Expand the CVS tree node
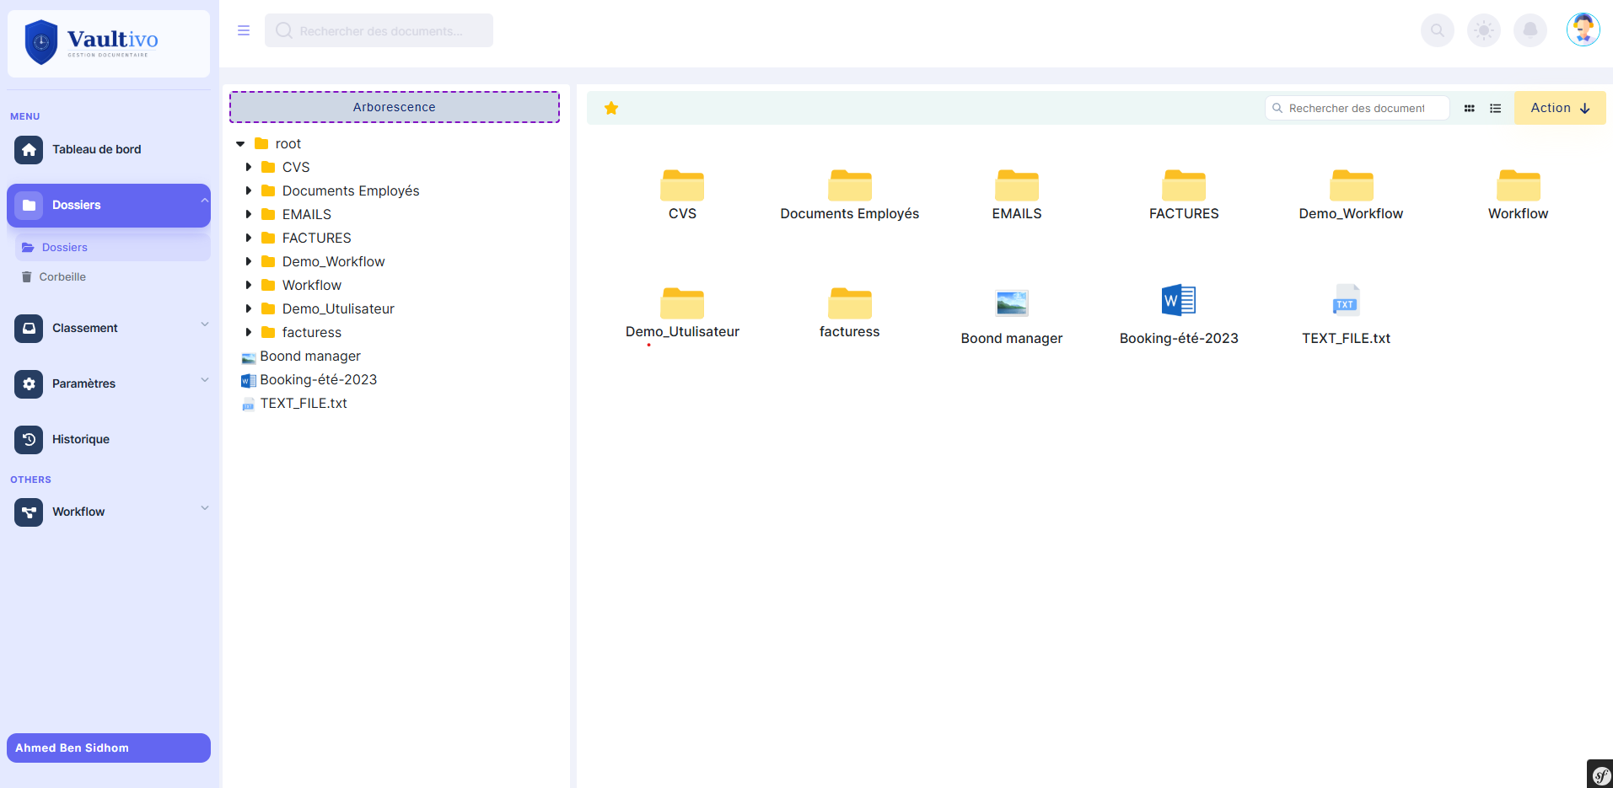 248,167
